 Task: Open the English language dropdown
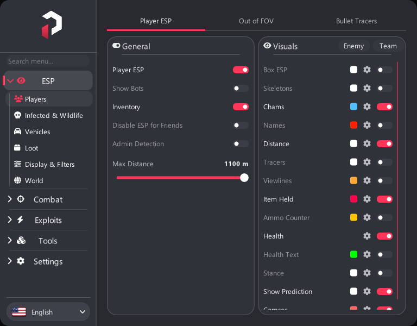point(48,312)
